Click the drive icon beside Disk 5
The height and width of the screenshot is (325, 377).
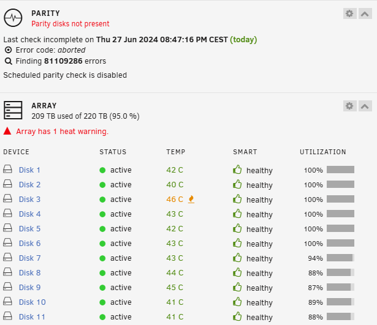[x=8, y=228]
